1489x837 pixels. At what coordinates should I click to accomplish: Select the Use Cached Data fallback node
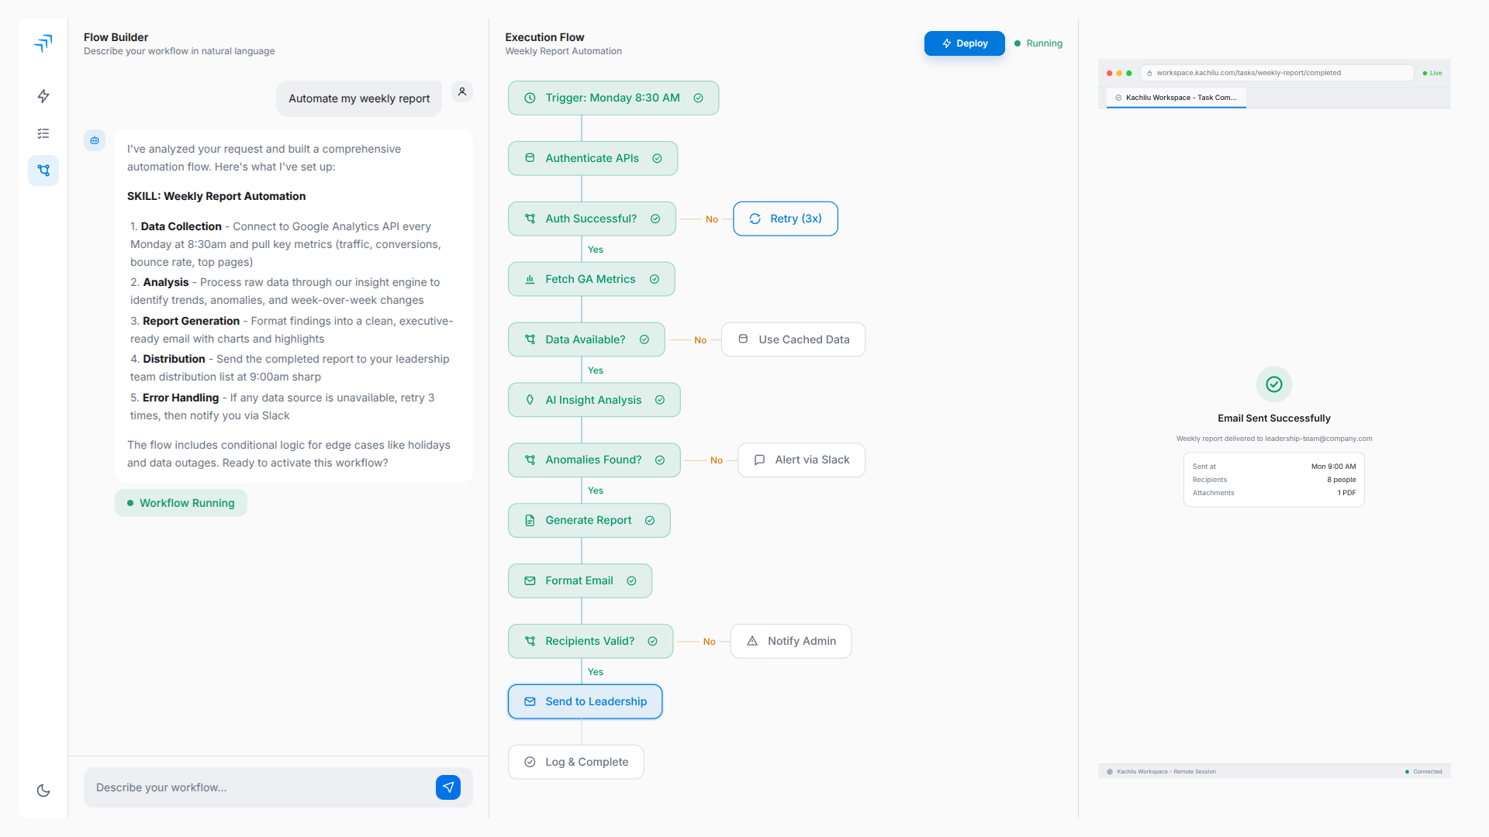click(x=793, y=339)
